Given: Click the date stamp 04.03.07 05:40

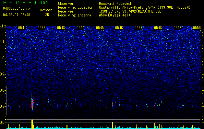Looking at the screenshot, I should click(x=17, y=15).
